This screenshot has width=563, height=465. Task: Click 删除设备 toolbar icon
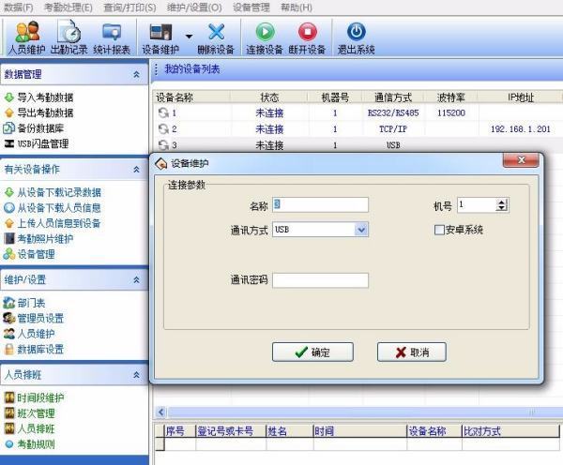pos(216,37)
